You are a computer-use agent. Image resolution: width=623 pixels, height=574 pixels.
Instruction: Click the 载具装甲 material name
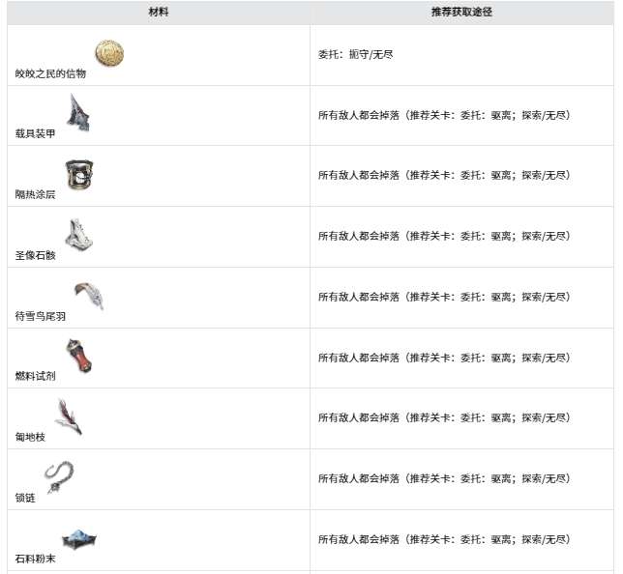36,134
